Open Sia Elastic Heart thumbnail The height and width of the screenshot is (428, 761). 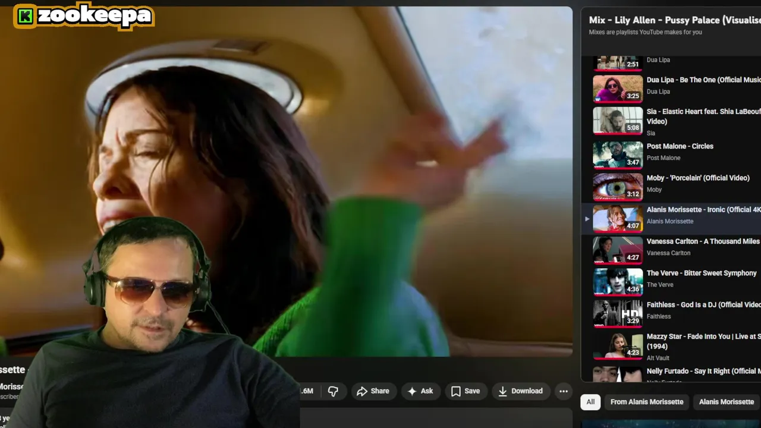click(x=618, y=121)
